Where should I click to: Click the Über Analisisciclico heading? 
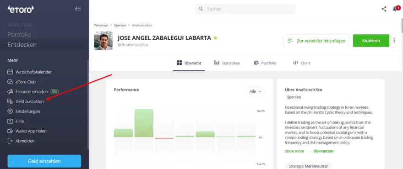tap(304, 90)
